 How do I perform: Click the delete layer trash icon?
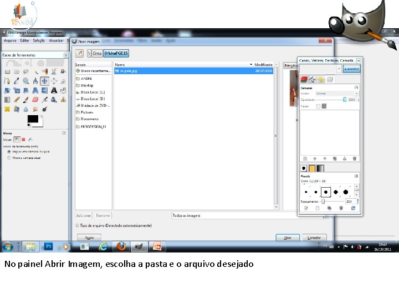point(355,159)
